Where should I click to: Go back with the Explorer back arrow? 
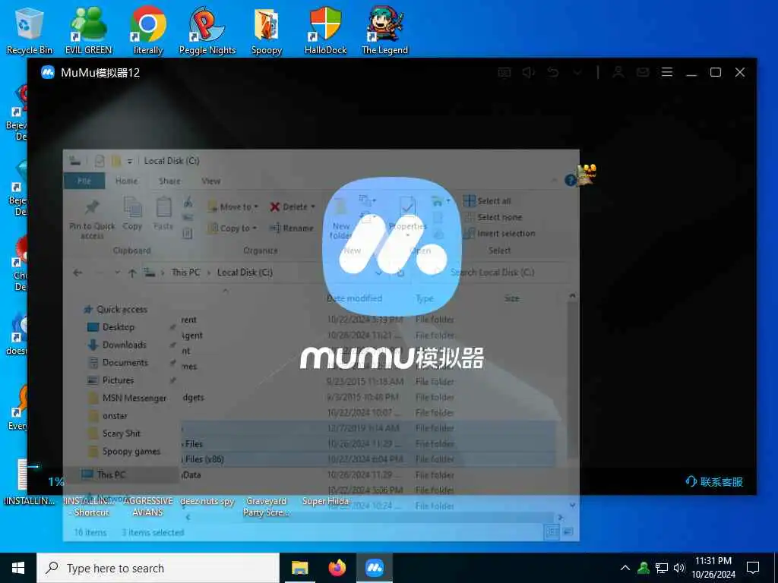[77, 273]
